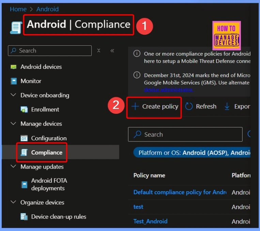Go to Home breadcrumb link

(18, 9)
